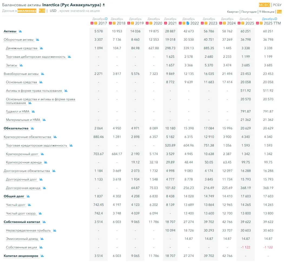Select МСФО reporting standard
This screenshot has height=262, width=284.
264,5
